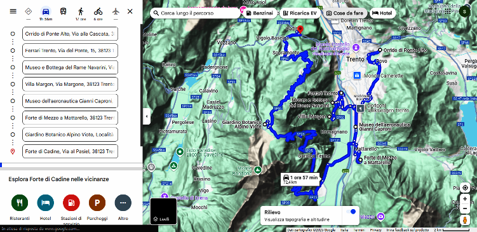Zoom in with plus button
Viewport: 477px width, 232px height.
pos(465,199)
